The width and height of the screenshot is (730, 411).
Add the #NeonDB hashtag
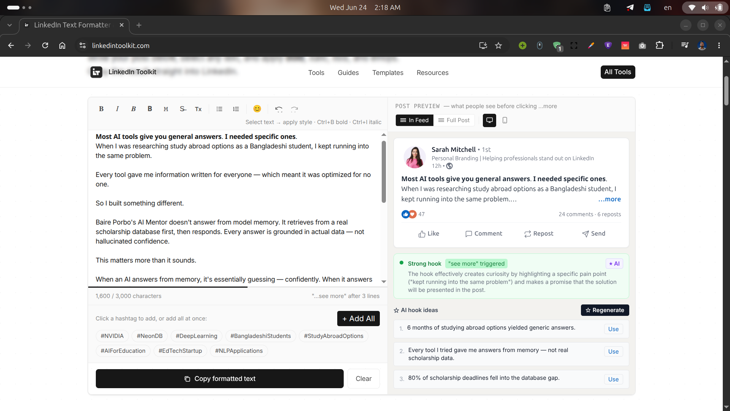pyautogui.click(x=150, y=336)
